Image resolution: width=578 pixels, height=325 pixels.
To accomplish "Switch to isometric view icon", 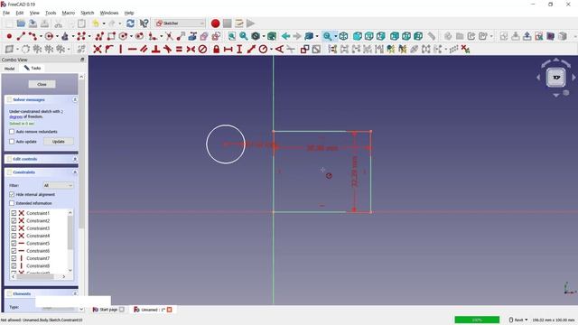I will (343, 36).
